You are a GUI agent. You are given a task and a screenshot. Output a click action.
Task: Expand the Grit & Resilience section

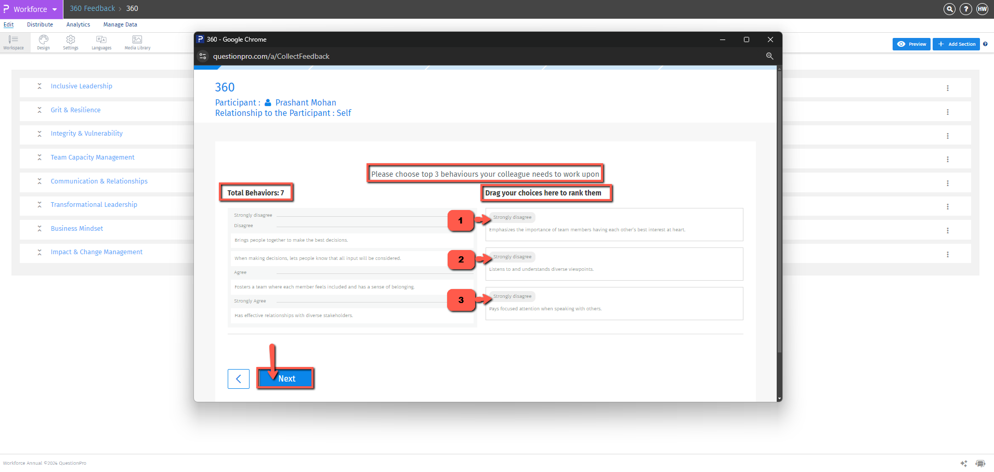point(40,110)
